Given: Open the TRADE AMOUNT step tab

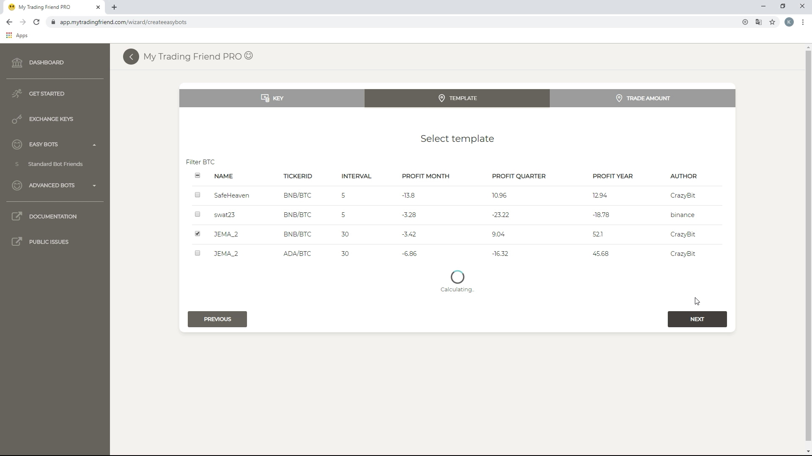Looking at the screenshot, I should tap(643, 98).
